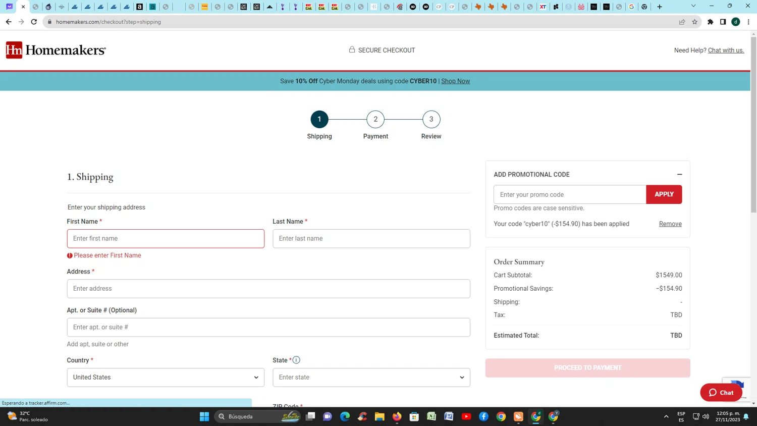Open Microsoft Store from the taskbar

pyautogui.click(x=414, y=416)
